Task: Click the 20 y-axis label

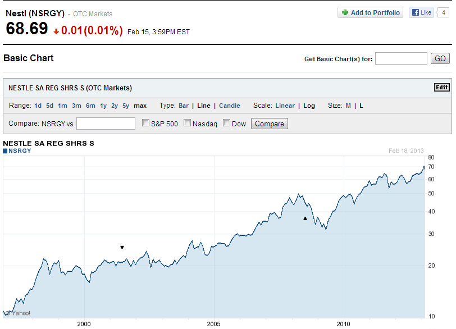Action: (431, 266)
